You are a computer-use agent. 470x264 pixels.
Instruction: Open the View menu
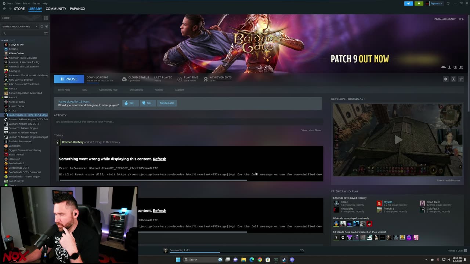[x=18, y=3]
